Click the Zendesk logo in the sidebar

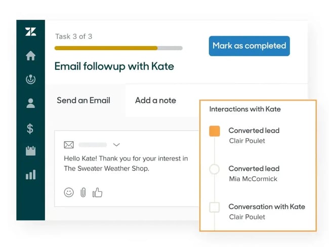click(x=31, y=32)
